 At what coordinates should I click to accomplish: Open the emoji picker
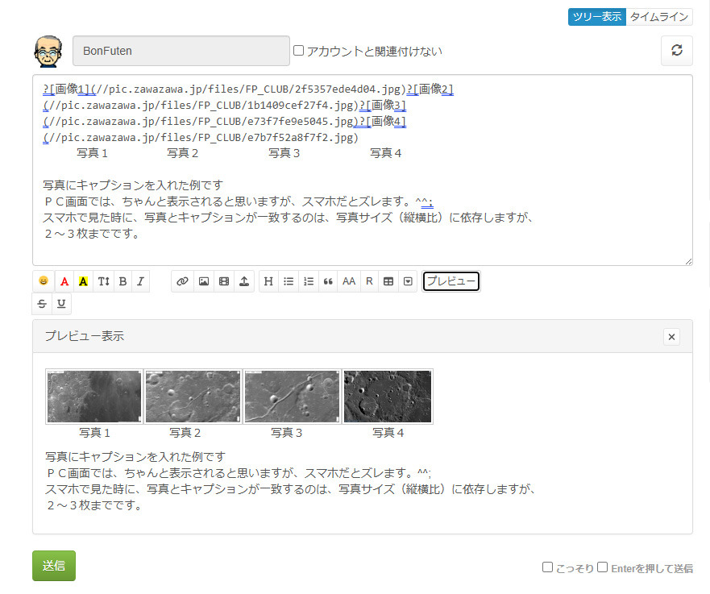pyautogui.click(x=43, y=281)
